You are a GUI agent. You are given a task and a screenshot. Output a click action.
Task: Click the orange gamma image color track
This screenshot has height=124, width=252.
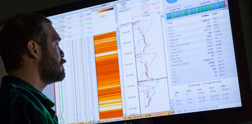pos(108,75)
